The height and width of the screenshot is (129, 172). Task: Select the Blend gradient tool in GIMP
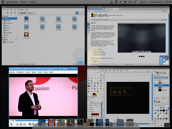(x=95, y=86)
